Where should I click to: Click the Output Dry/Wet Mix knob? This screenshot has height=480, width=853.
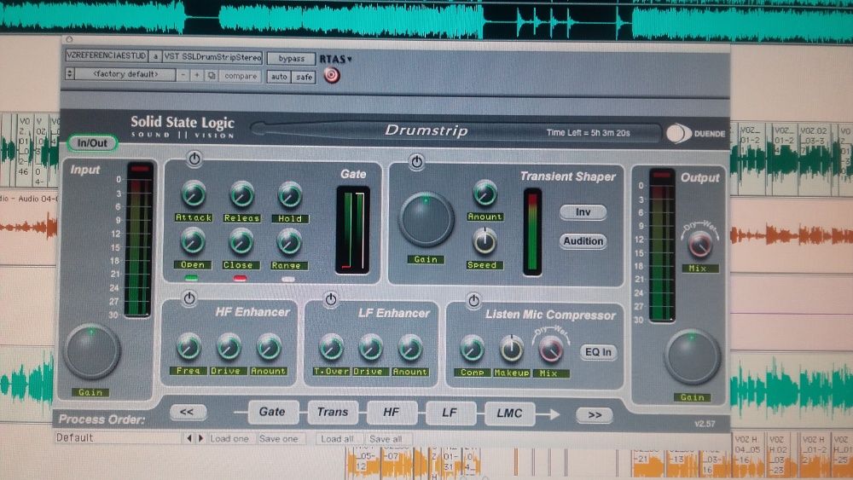(700, 245)
